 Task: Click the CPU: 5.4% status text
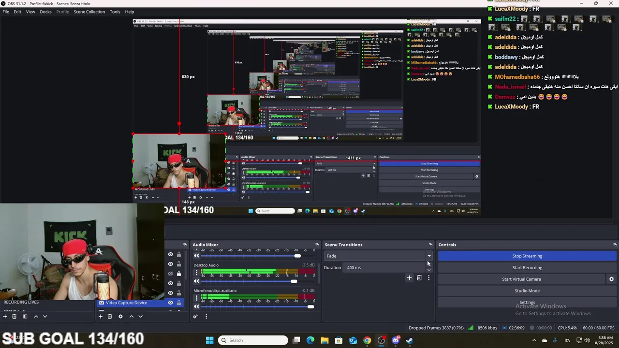[568, 328]
